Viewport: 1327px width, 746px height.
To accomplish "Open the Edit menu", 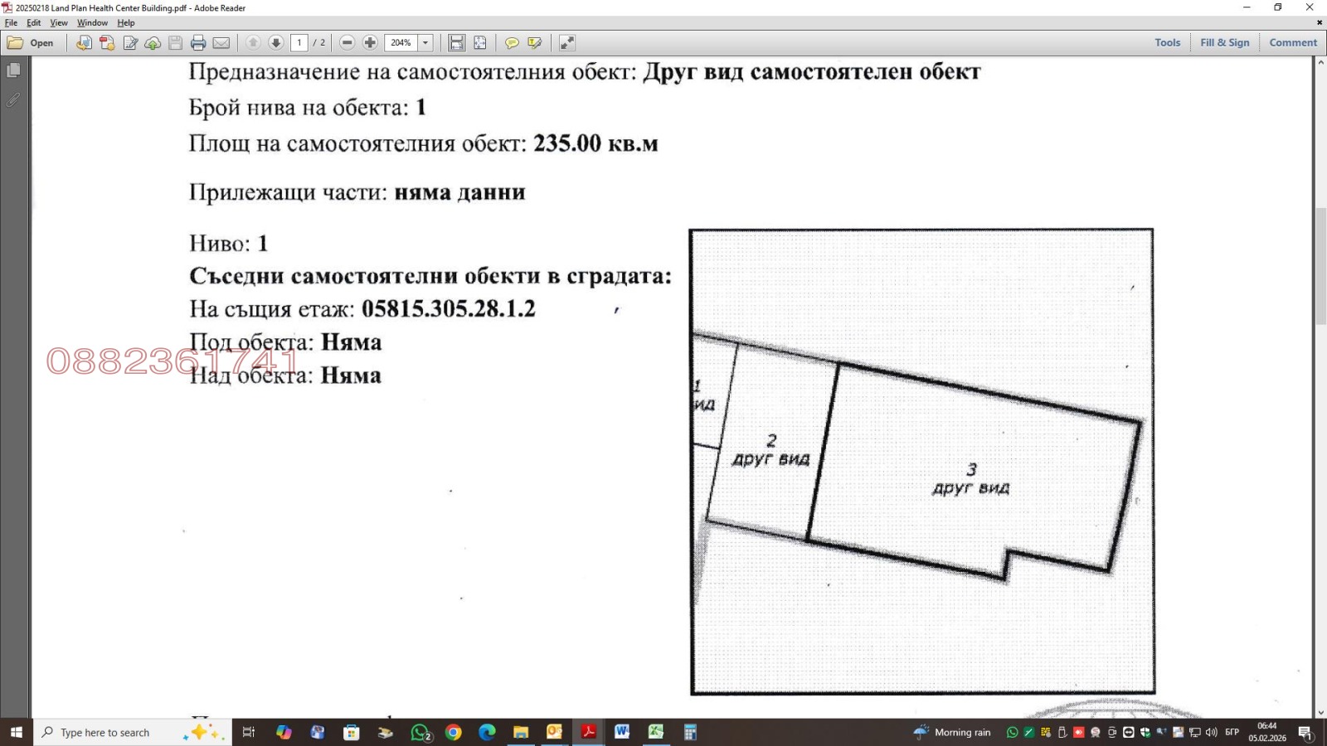I will [33, 23].
